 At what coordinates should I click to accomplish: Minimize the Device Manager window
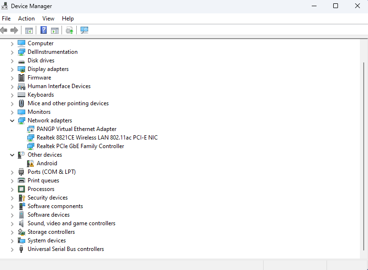[x=314, y=6]
